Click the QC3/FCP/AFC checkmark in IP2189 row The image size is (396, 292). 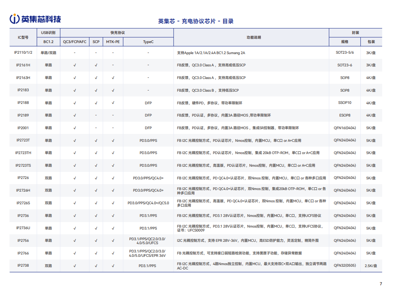(x=75, y=115)
